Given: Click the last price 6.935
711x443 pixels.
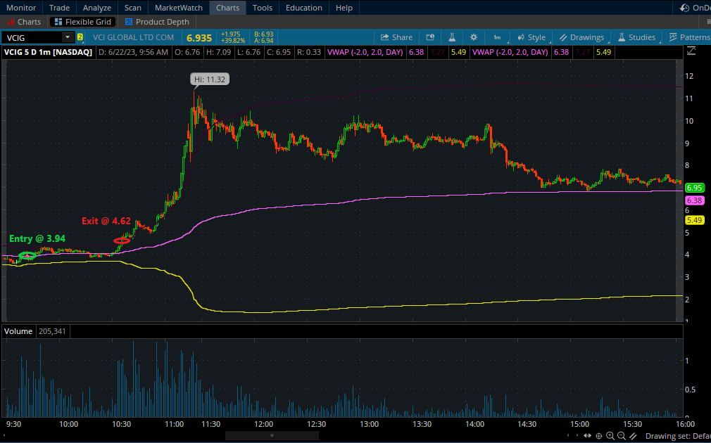Looking at the screenshot, I should tap(199, 37).
